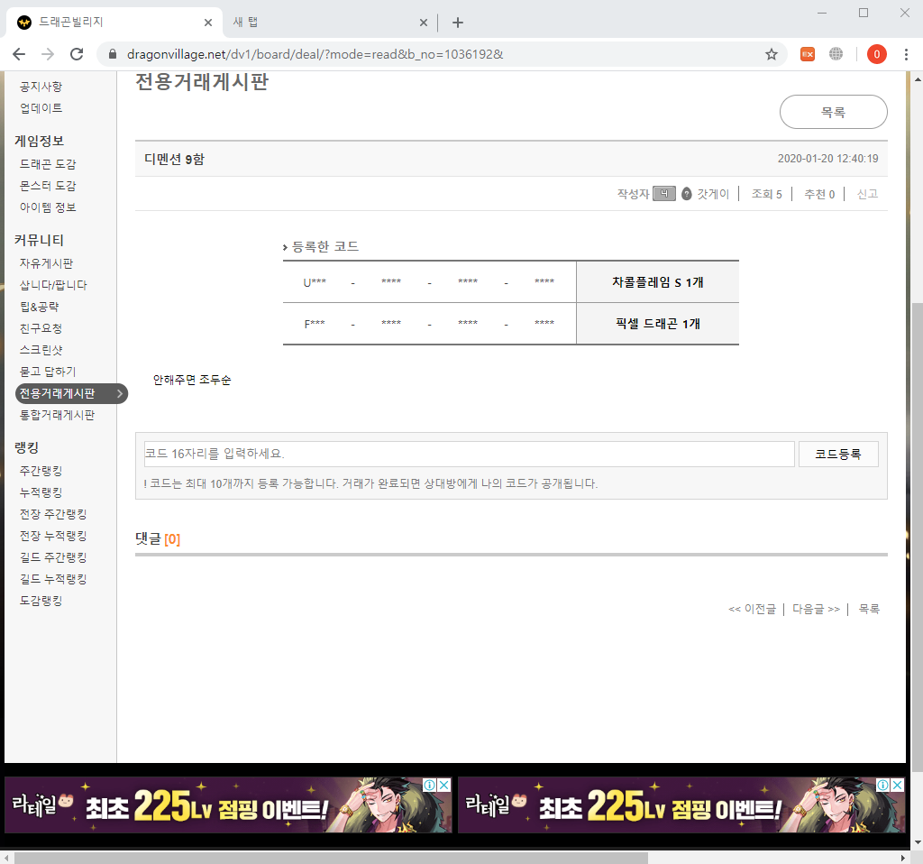Switch to the 새 탭 browser tab
Screen dimensions: 923x864
pos(324,23)
